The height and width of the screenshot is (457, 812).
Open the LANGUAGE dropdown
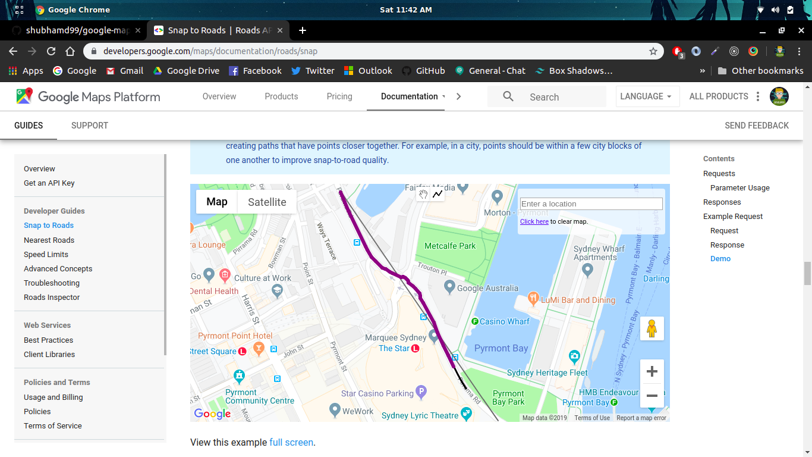click(647, 96)
